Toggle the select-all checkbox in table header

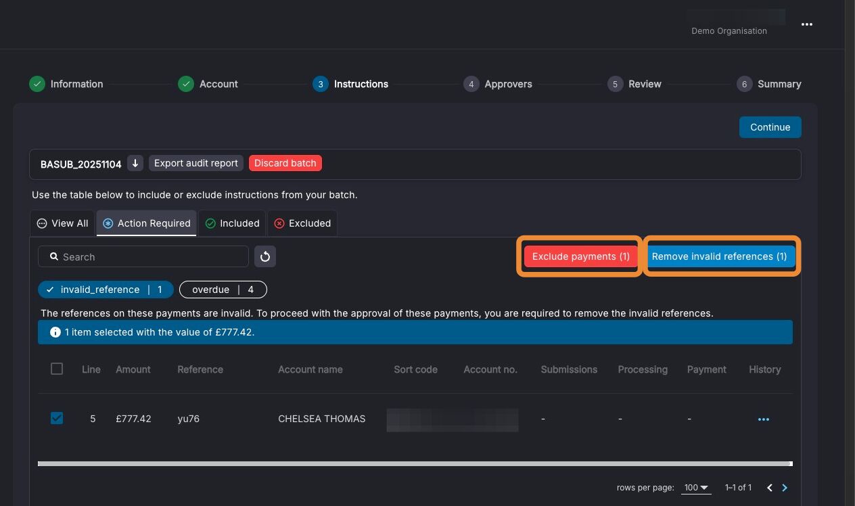point(57,369)
